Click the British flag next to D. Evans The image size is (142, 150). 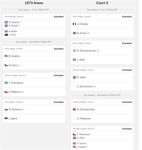tap(75, 33)
